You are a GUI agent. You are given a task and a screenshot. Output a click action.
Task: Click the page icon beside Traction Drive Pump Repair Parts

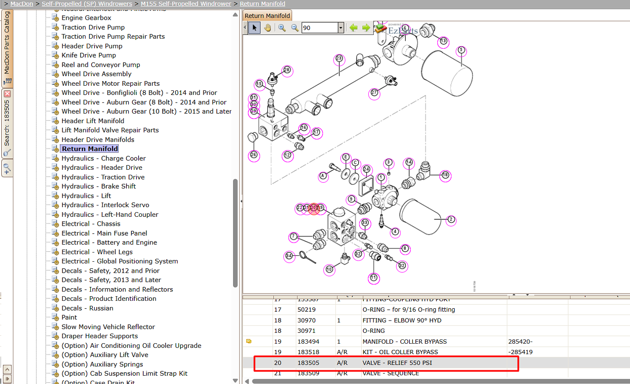[x=55, y=36]
